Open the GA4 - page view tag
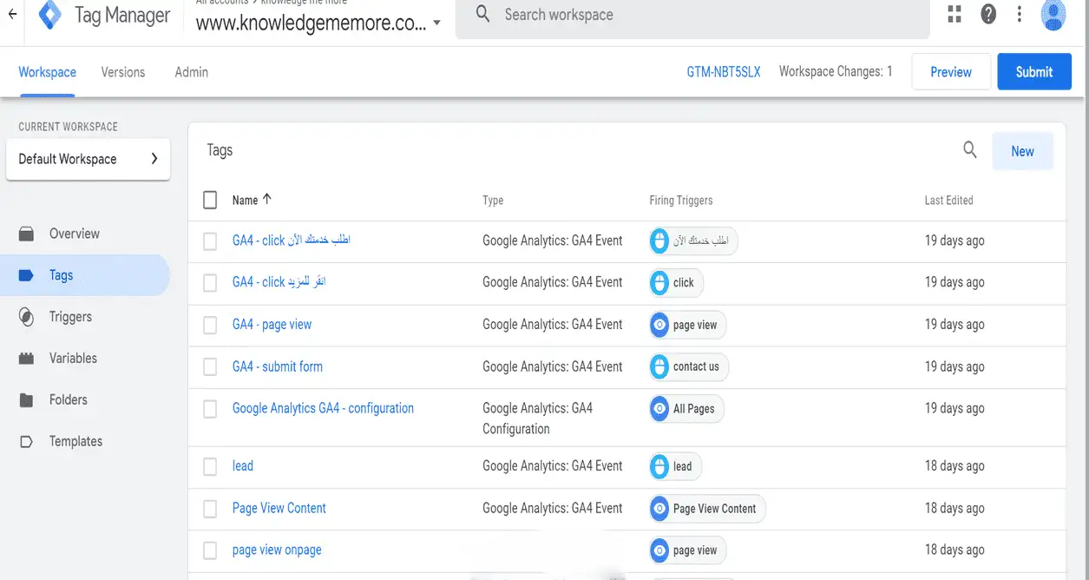The height and width of the screenshot is (580, 1089). click(272, 325)
